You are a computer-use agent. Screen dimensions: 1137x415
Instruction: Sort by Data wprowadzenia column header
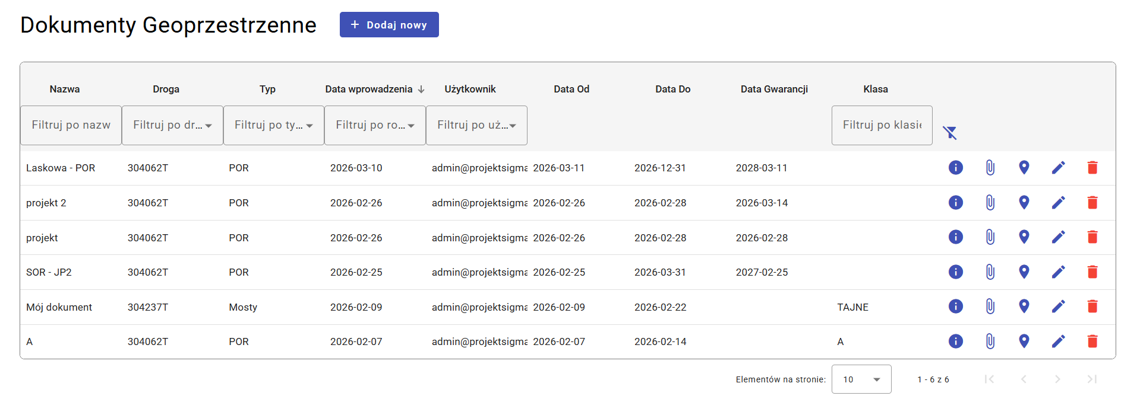pyautogui.click(x=369, y=89)
